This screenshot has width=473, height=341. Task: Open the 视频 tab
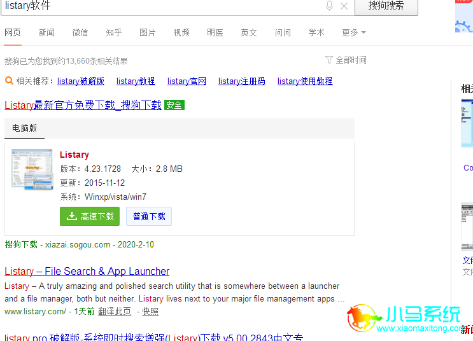coord(181,32)
